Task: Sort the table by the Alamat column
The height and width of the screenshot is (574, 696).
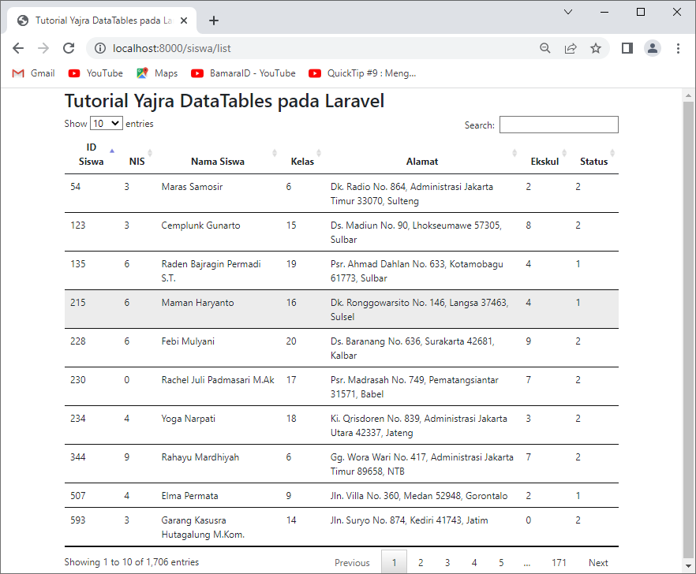Action: [x=422, y=161]
